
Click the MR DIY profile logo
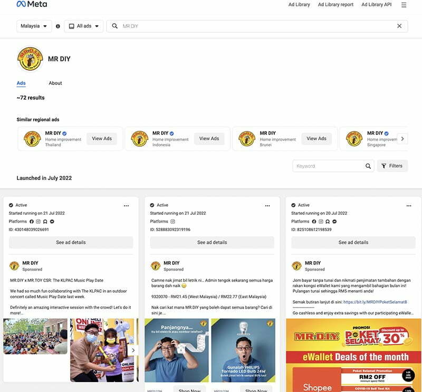(30, 59)
